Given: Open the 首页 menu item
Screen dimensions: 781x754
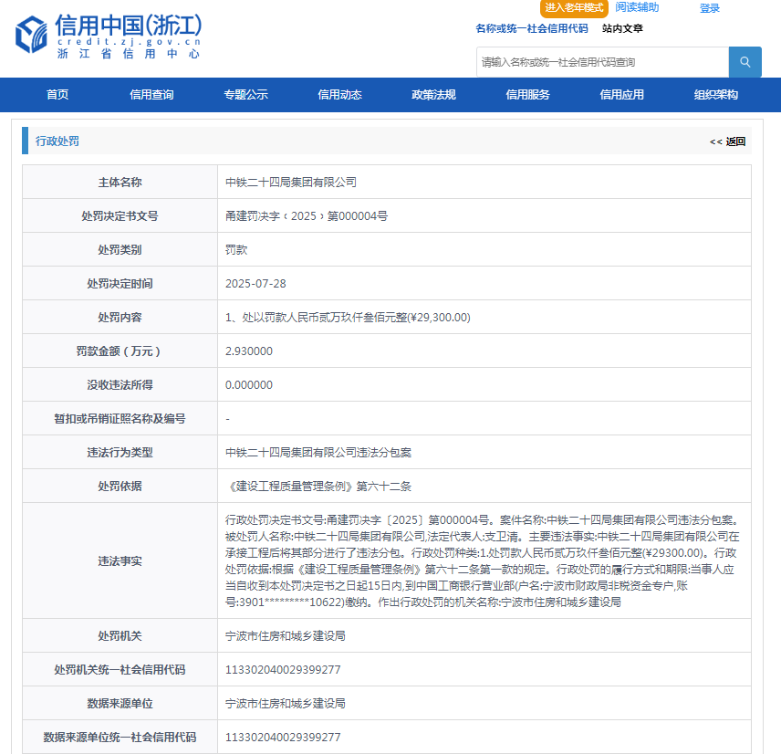Looking at the screenshot, I should 57,95.
